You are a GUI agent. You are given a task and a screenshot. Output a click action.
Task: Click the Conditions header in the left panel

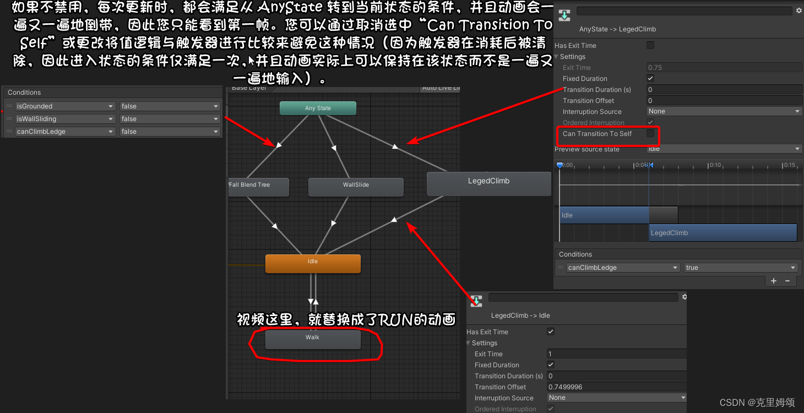point(24,93)
